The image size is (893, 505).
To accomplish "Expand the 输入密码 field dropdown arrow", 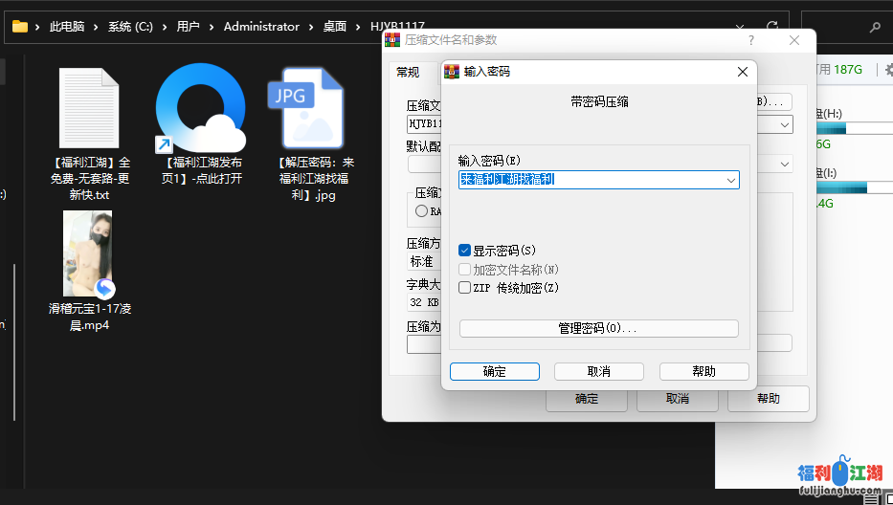I will [x=731, y=180].
